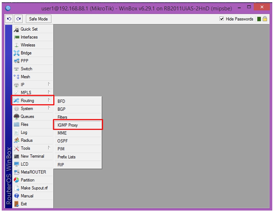Toggle the Safe Mode button
Image resolution: width=274 pixels, height=212 pixels.
[x=39, y=19]
